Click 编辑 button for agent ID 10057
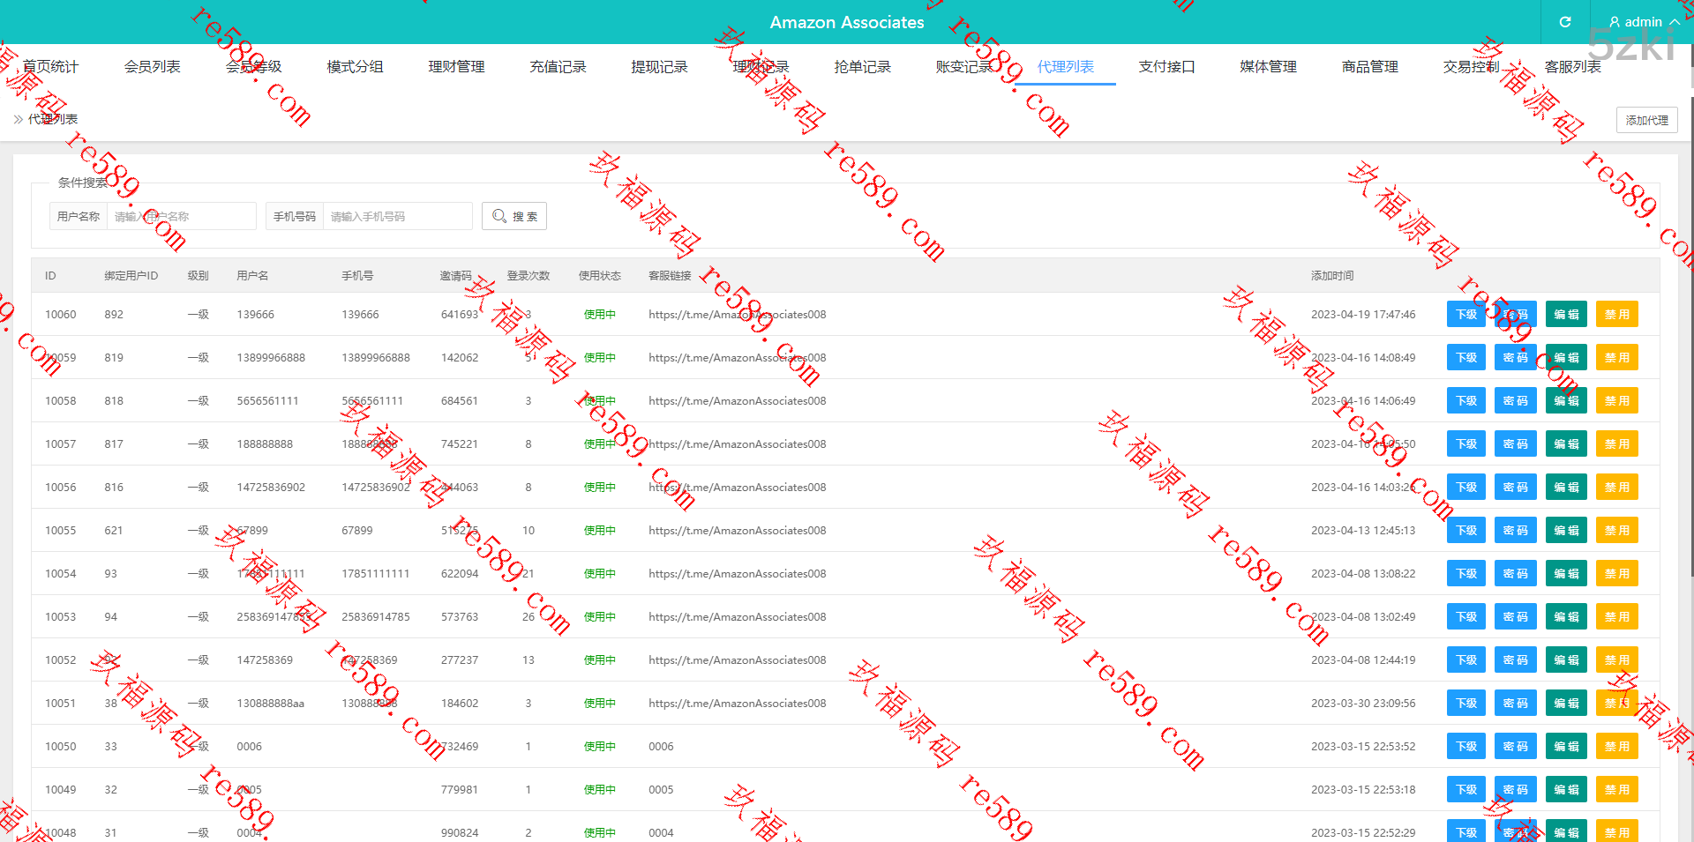This screenshot has width=1694, height=842. (x=1566, y=444)
